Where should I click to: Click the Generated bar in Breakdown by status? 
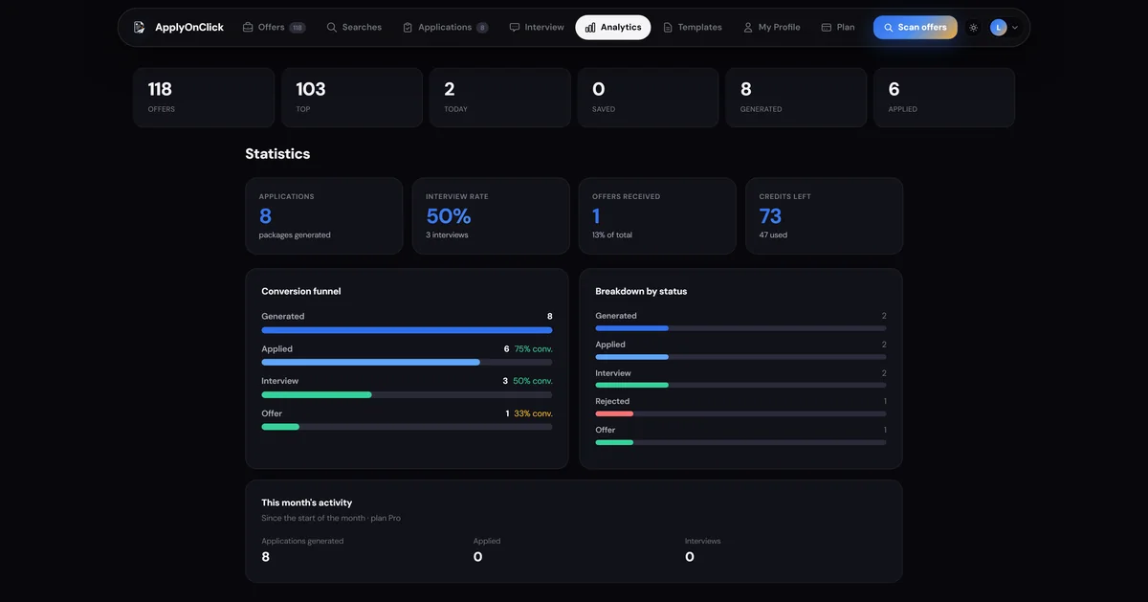[740, 328]
